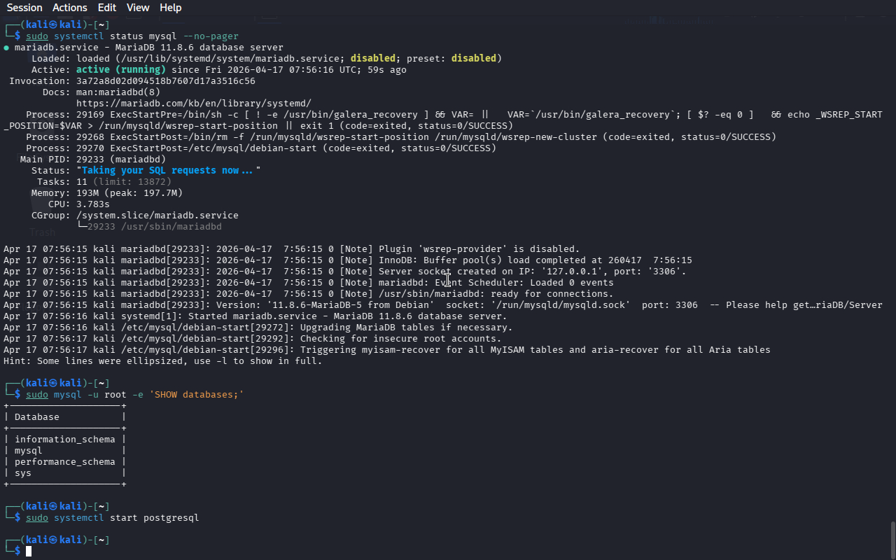Select the information_schema database row
The height and width of the screenshot is (560, 896).
(x=64, y=440)
